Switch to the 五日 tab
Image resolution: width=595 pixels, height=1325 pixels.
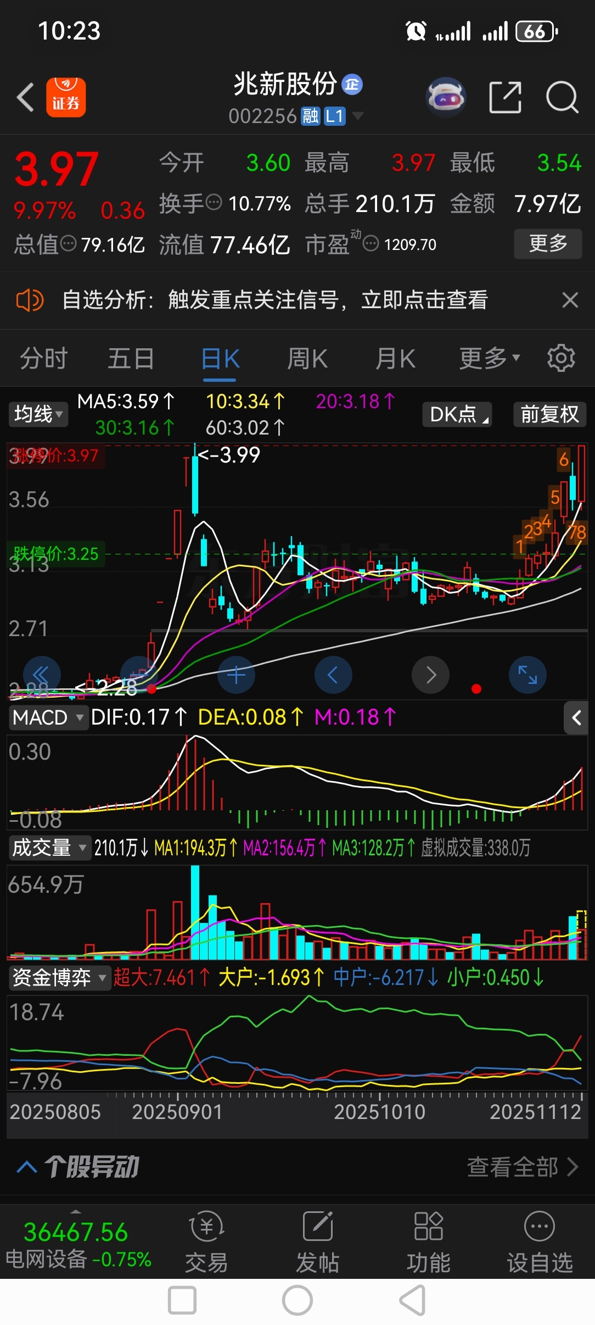coord(131,359)
